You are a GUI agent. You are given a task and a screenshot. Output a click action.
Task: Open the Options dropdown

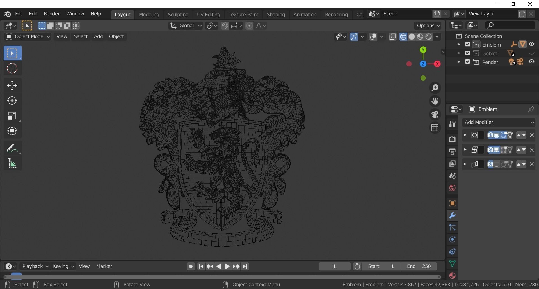pos(428,26)
